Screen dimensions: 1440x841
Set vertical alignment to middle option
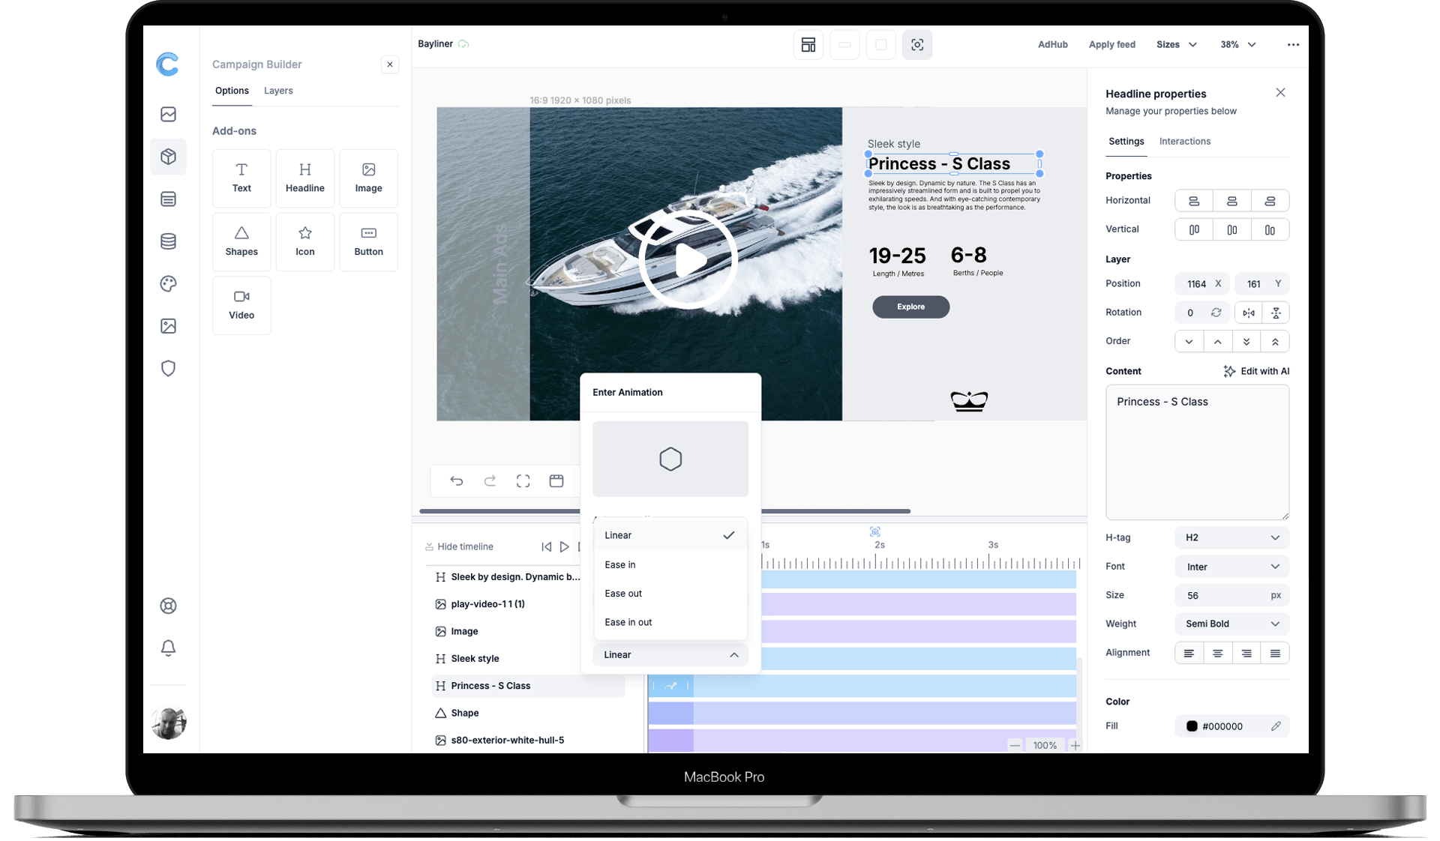tap(1232, 230)
